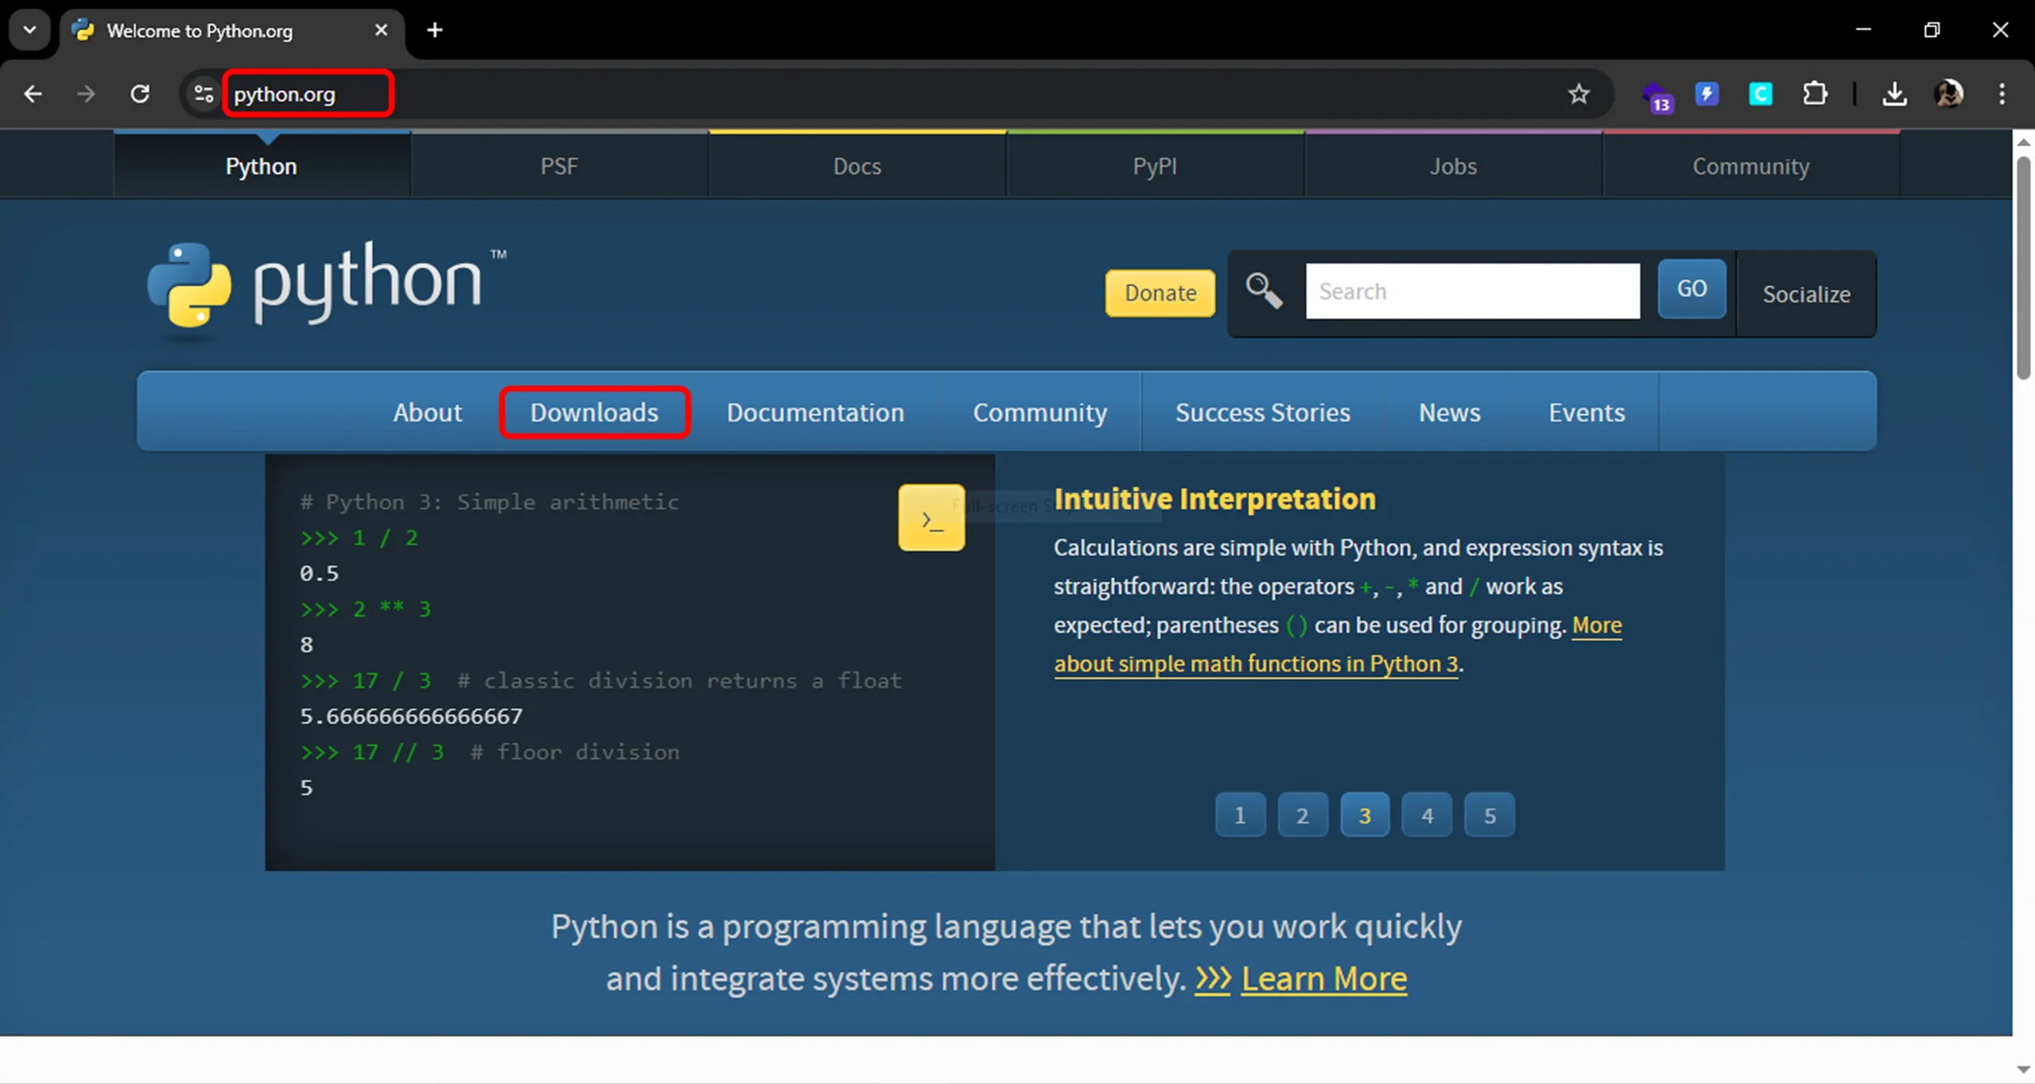Click the browser forward arrow

click(85, 94)
